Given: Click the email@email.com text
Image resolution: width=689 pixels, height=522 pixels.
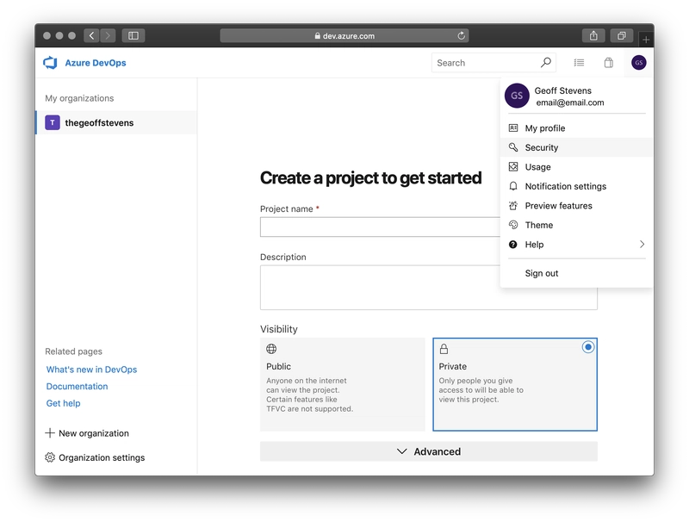Looking at the screenshot, I should click(x=570, y=103).
